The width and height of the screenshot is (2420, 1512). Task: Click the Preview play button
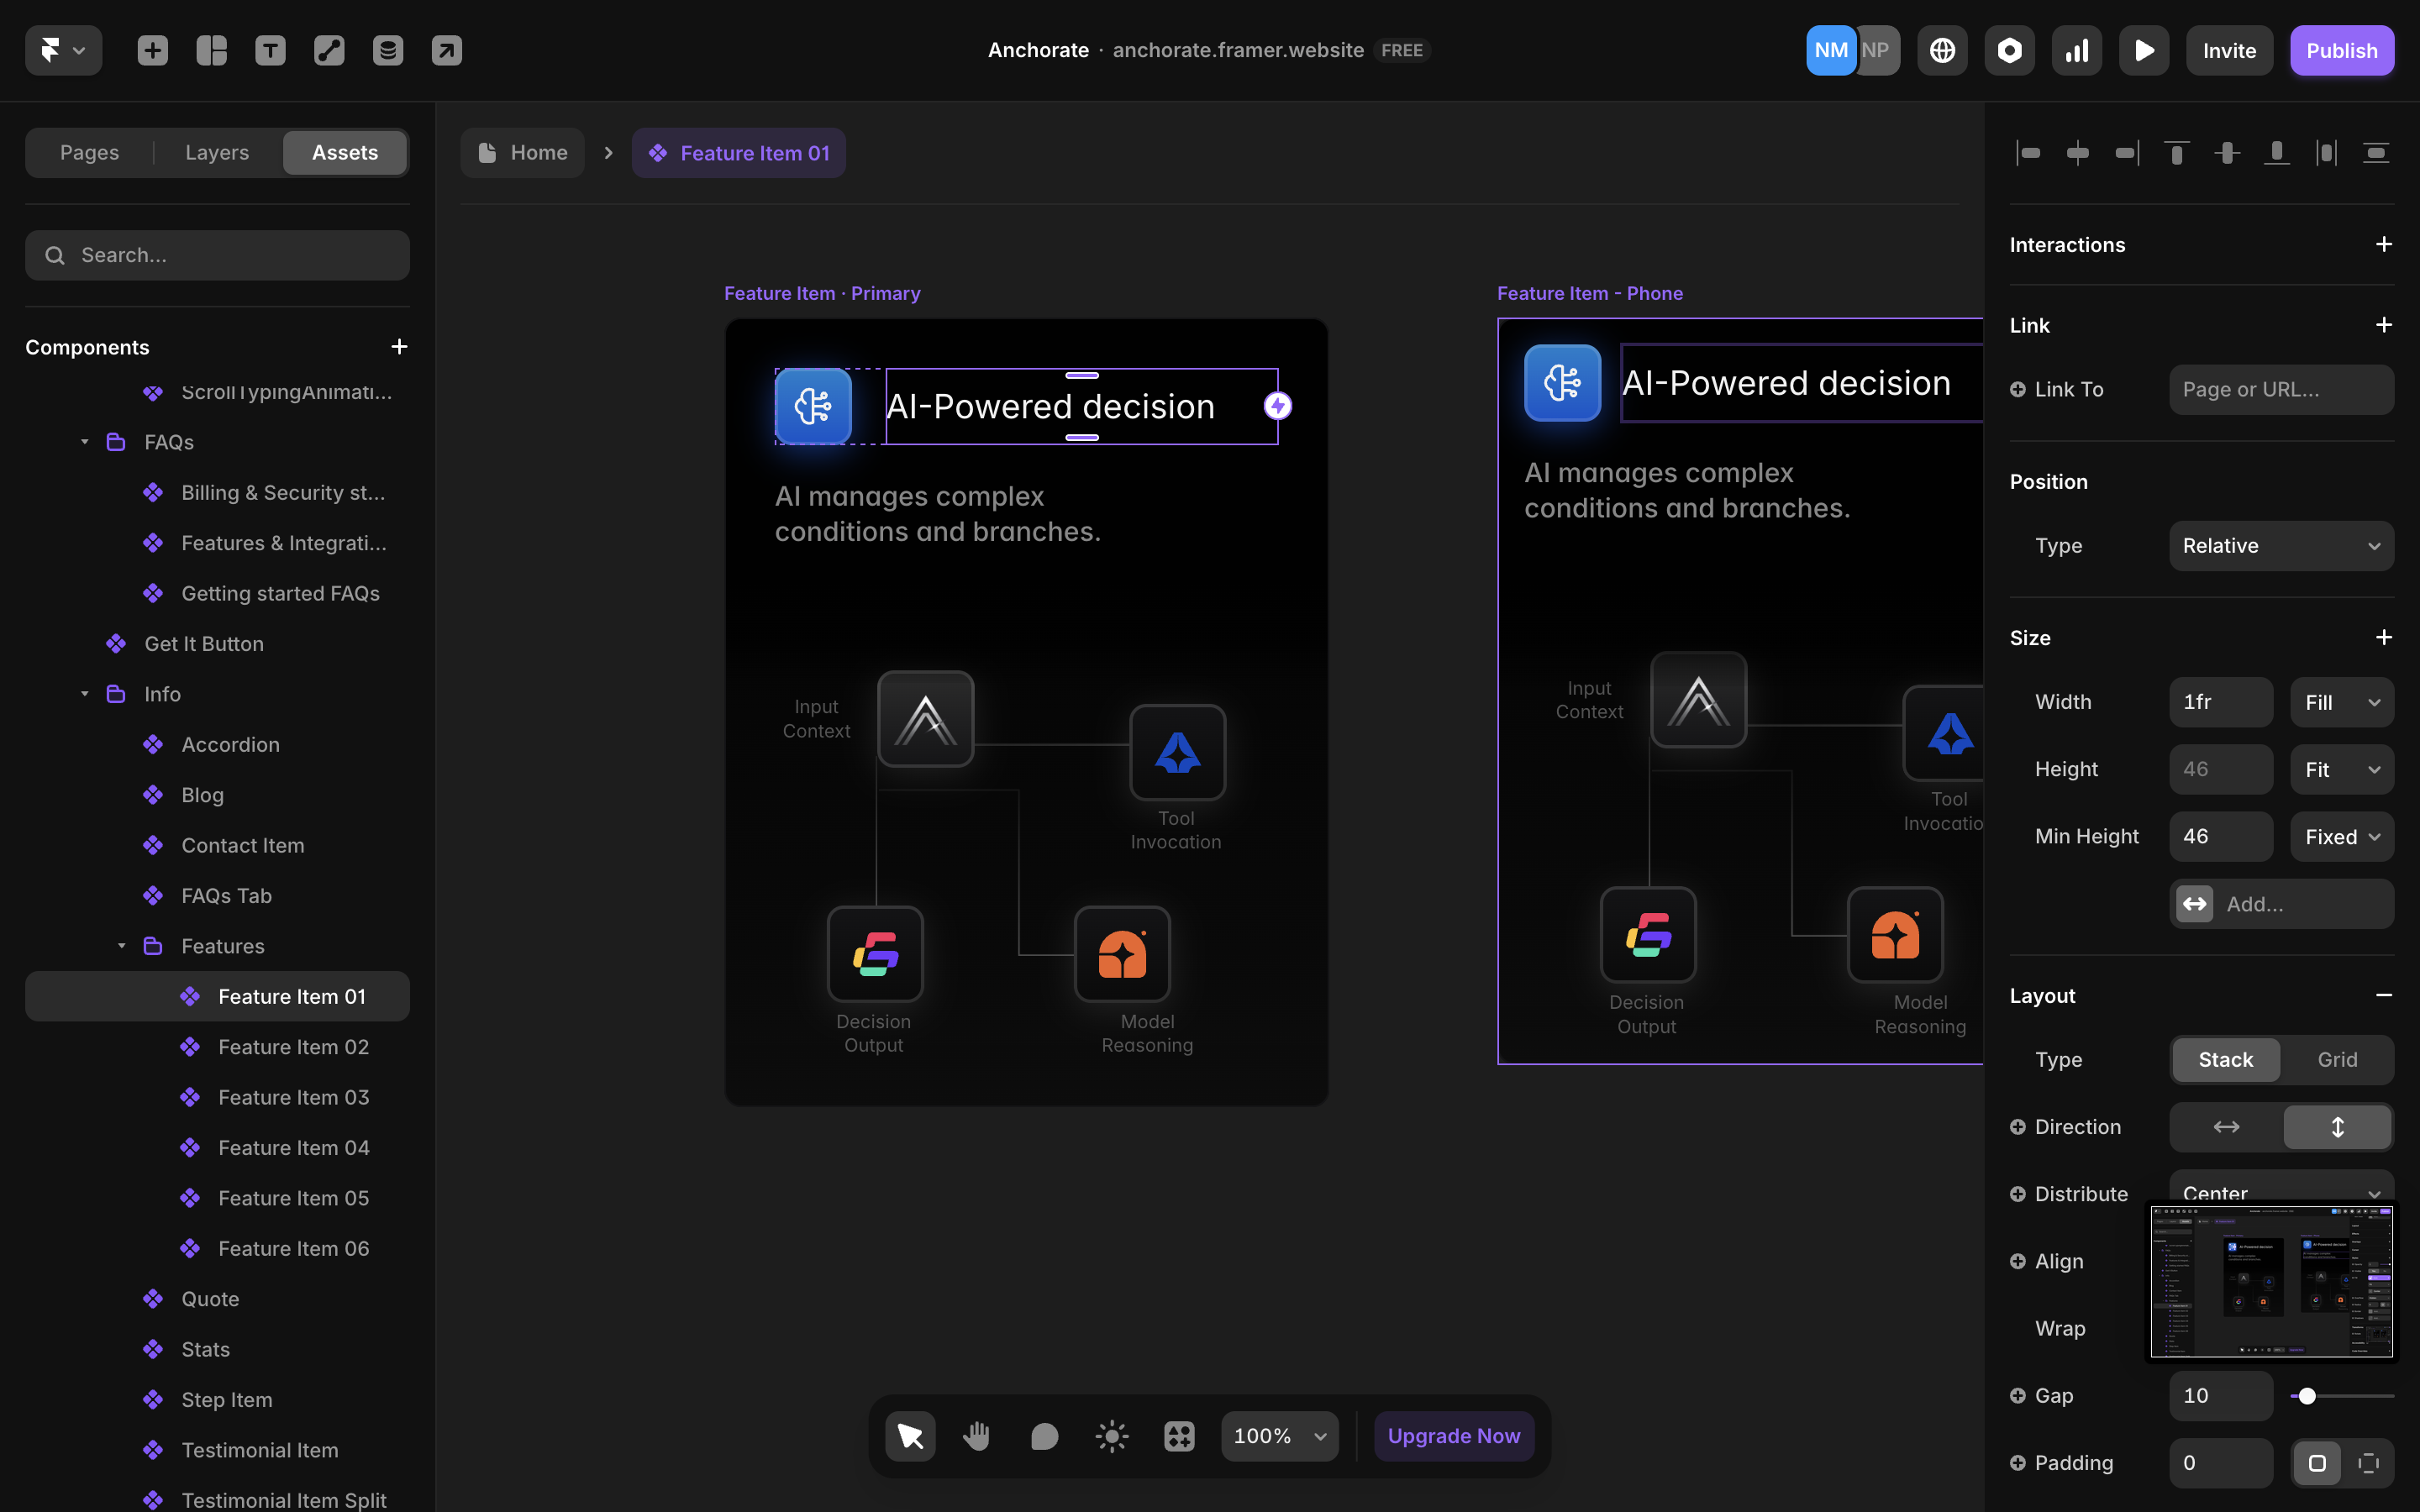click(x=2143, y=50)
